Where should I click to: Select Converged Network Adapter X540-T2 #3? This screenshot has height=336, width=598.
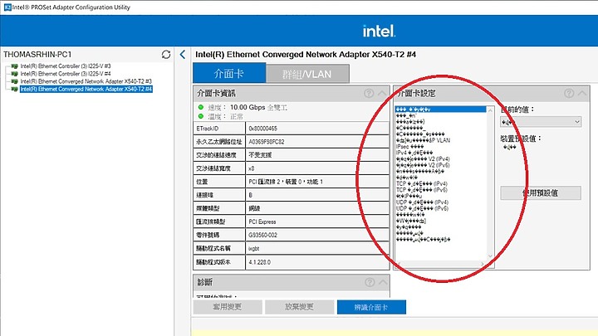(86, 81)
